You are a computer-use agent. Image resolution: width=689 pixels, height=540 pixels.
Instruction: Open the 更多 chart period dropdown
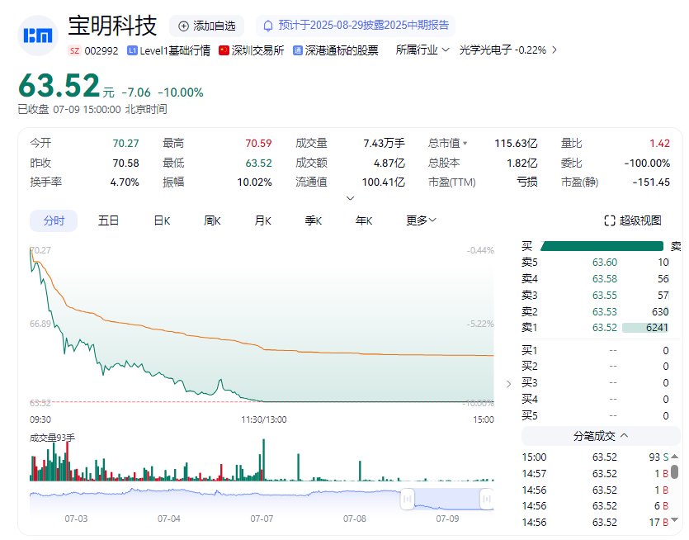[421, 220]
